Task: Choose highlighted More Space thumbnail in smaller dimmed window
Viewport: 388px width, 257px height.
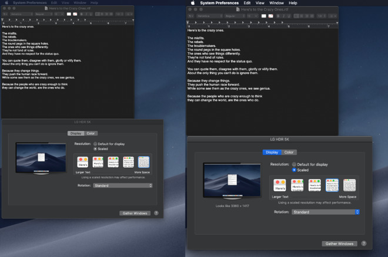Action: pos(144,162)
